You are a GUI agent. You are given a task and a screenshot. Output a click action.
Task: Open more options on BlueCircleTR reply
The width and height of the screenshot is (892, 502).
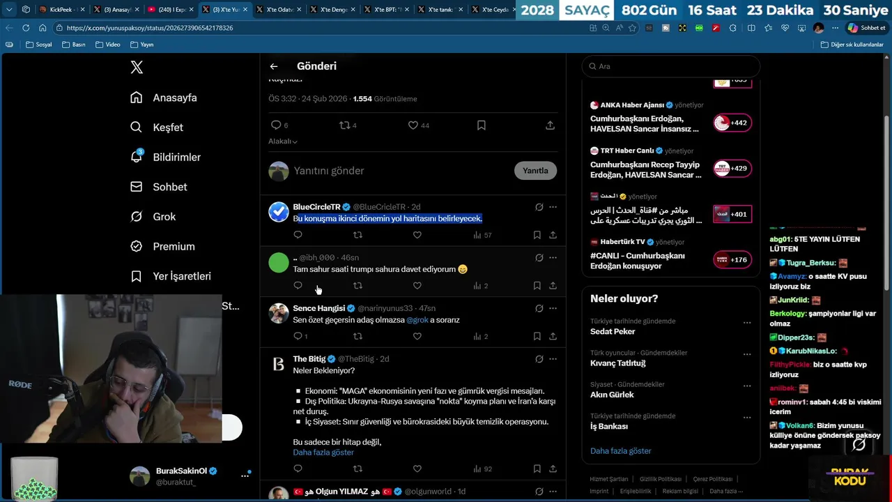coord(553,207)
